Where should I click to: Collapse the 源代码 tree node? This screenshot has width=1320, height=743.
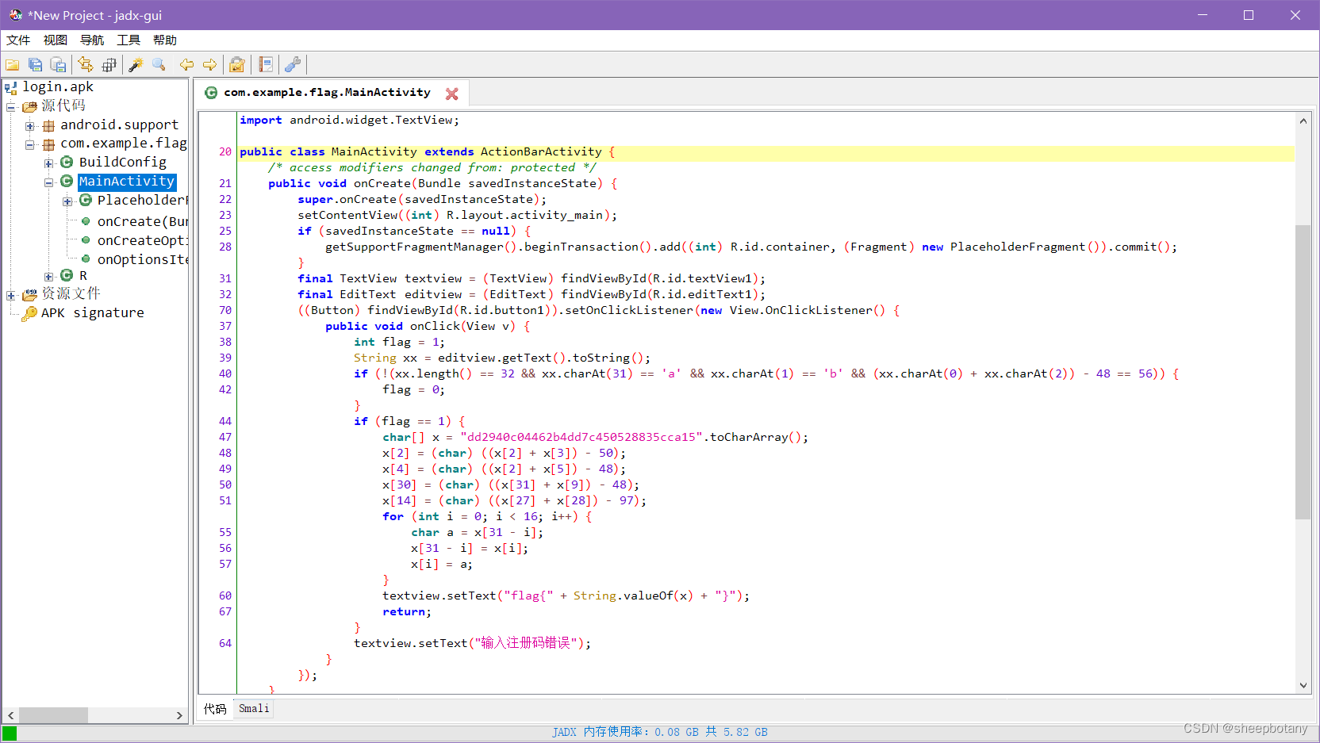click(x=11, y=106)
